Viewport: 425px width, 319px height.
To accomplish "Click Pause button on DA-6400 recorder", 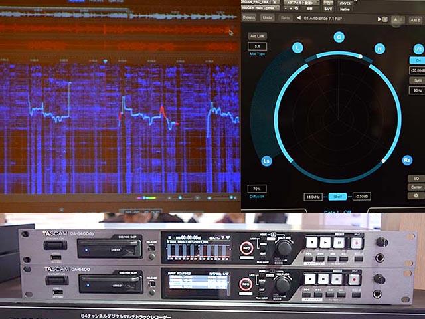I will click(337, 279).
